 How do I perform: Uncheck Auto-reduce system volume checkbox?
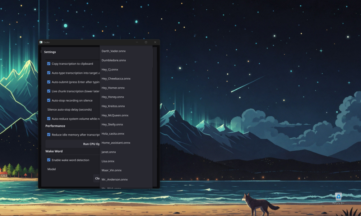[48, 119]
